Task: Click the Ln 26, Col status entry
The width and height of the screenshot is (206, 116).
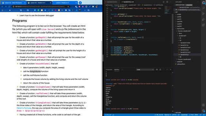Action: coord(159,115)
